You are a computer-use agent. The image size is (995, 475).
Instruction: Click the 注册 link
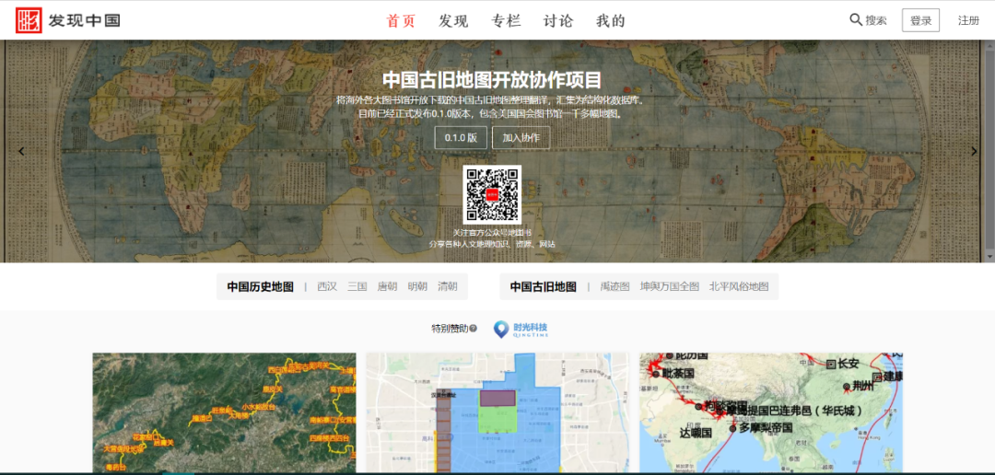[968, 20]
